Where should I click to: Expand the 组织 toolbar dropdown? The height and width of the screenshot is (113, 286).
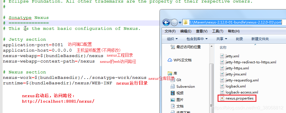coord(172,39)
